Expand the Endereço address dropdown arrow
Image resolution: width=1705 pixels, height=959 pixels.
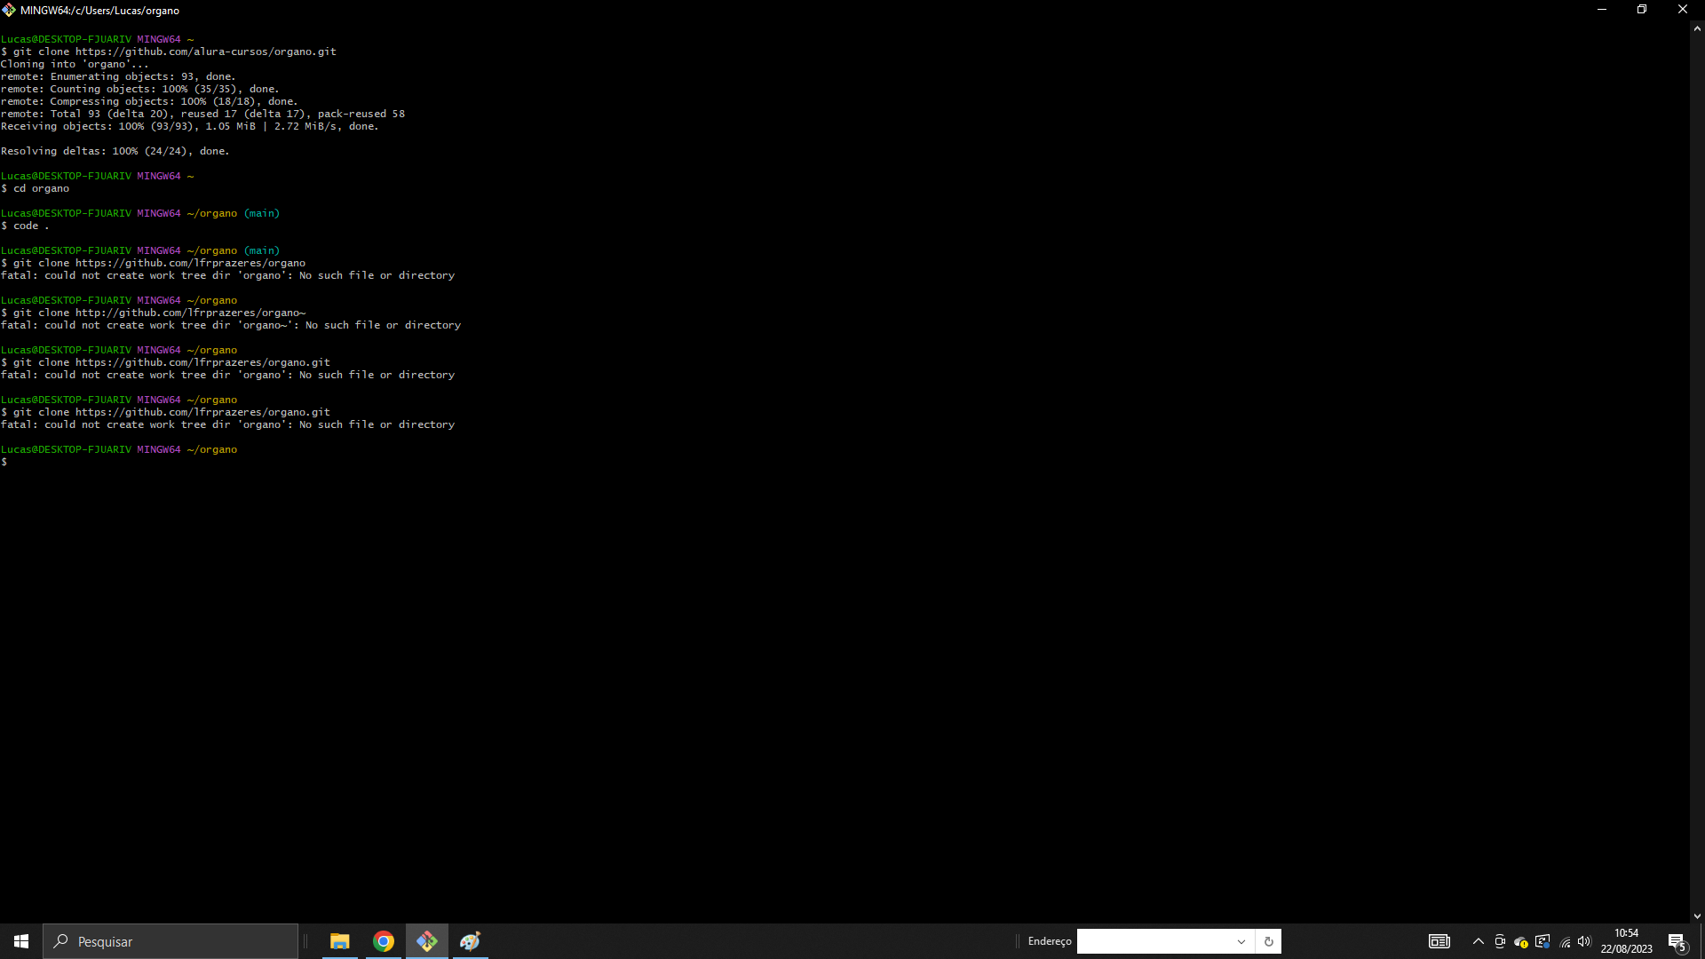[x=1241, y=941]
